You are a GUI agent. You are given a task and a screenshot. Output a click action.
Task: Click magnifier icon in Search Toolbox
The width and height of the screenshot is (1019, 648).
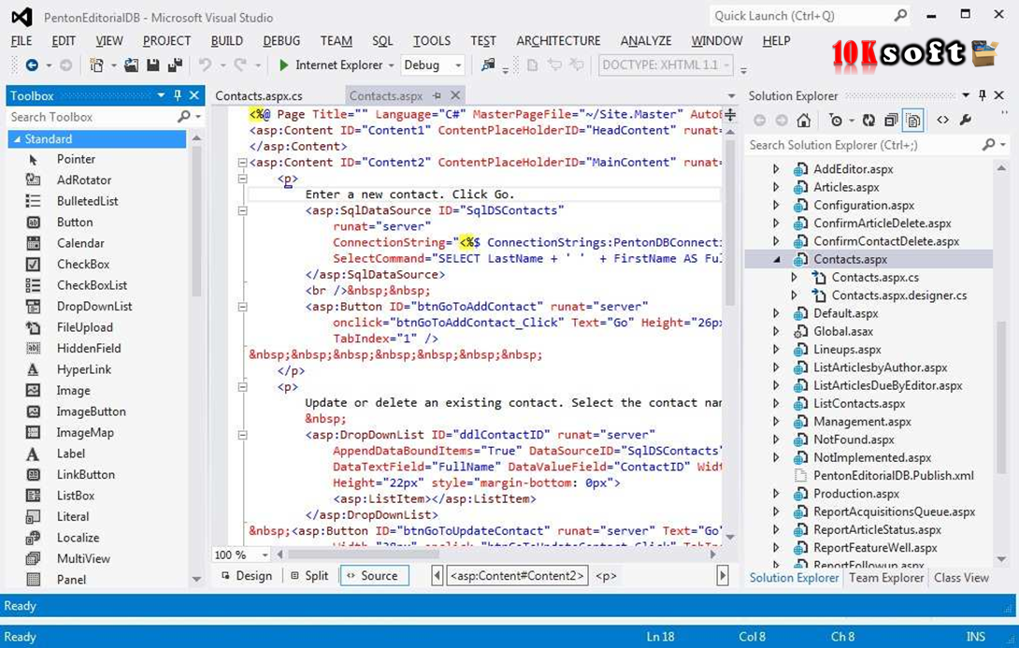(x=184, y=116)
